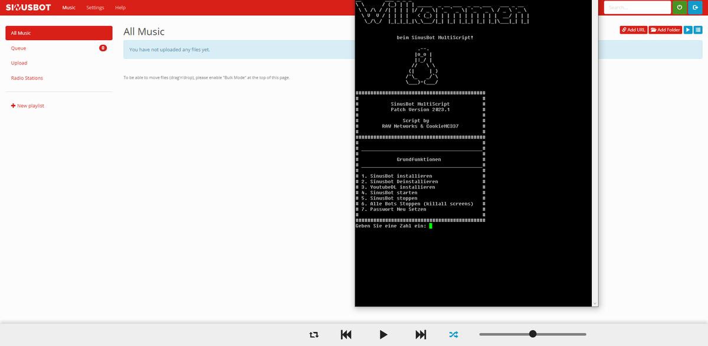This screenshot has height=346, width=708.
Task: Click the SinusBot logo
Action: click(28, 8)
